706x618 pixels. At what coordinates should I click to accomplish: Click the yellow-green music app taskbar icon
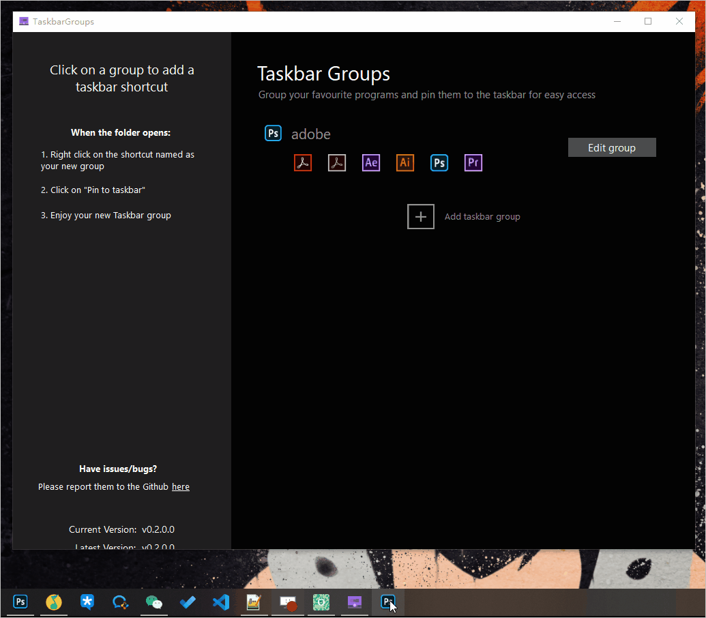coord(54,602)
